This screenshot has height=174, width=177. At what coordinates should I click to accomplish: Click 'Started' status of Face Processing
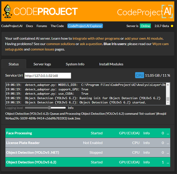click(x=97, y=133)
